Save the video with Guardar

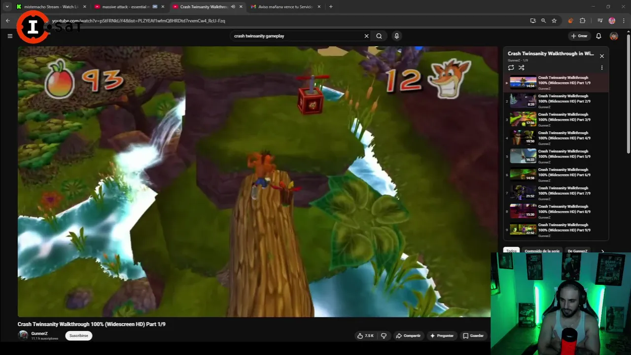(x=473, y=336)
